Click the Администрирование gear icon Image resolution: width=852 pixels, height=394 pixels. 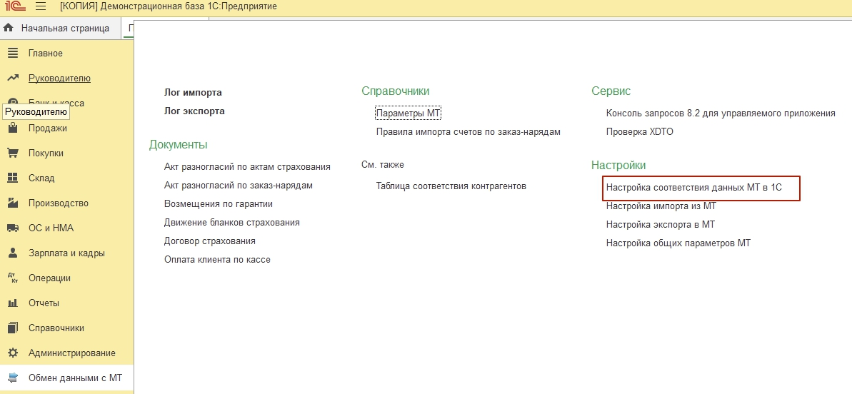point(12,353)
